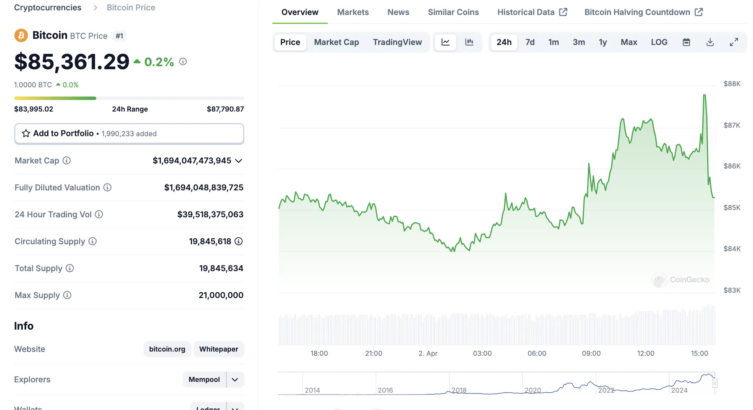Open the calendar date picker on chart toolbar
The image size is (753, 410).
686,42
